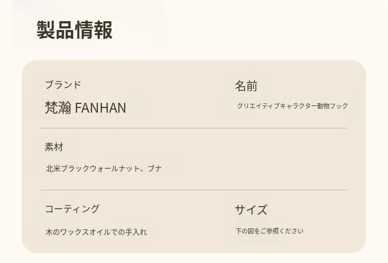The image size is (388, 263).
Task: Click the FANHAN brand text
Action: [100, 108]
